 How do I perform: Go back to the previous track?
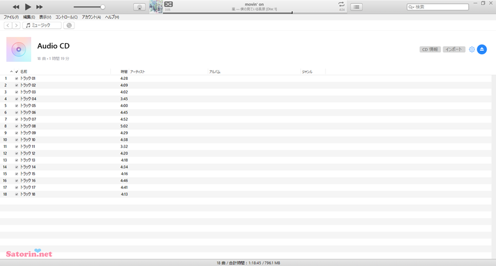(x=16, y=7)
